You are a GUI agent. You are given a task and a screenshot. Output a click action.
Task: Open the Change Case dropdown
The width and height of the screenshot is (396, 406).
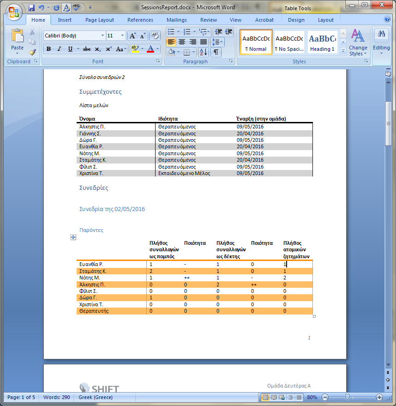coord(121,49)
